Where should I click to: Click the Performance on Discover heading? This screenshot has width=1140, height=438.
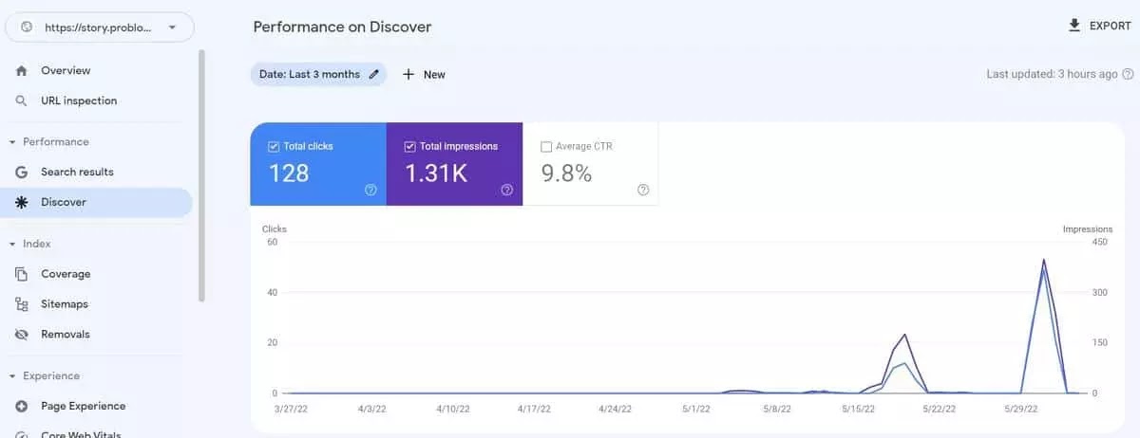pyautogui.click(x=342, y=27)
